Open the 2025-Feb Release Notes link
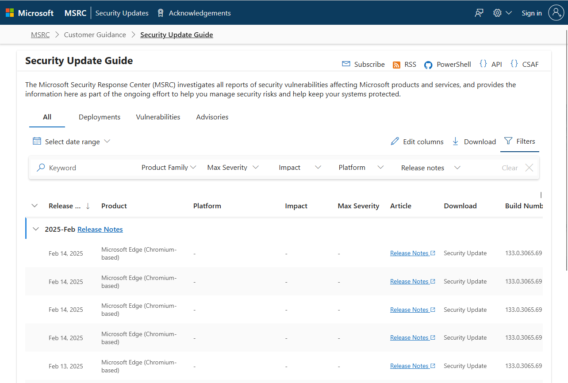This screenshot has width=568, height=383. pos(100,229)
